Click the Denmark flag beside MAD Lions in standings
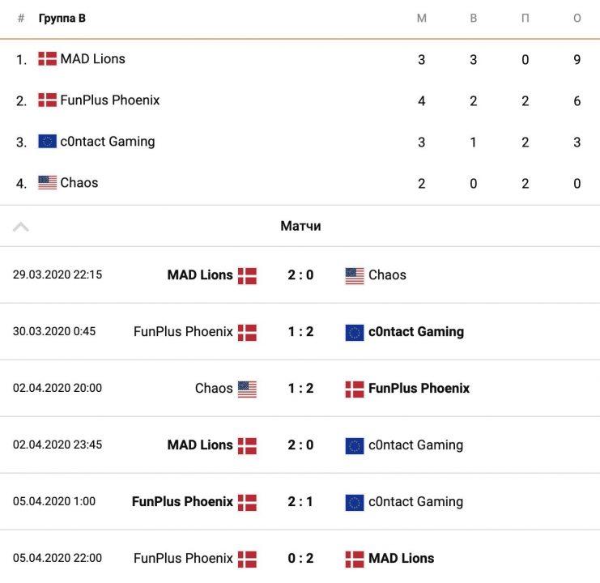This screenshot has height=583, width=600. click(x=47, y=58)
